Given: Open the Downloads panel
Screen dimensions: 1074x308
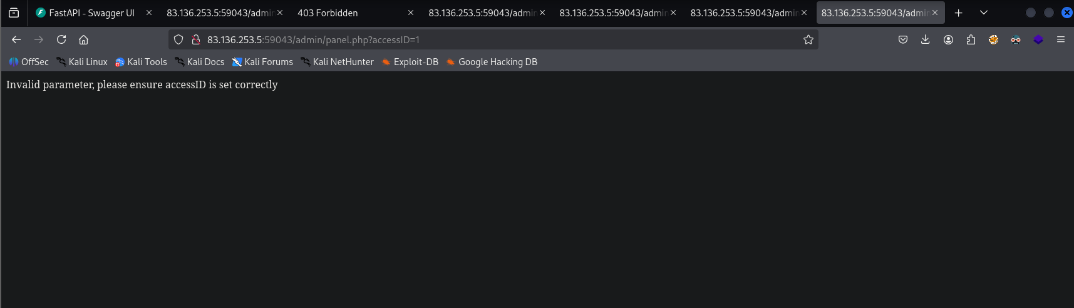Looking at the screenshot, I should pyautogui.click(x=925, y=39).
